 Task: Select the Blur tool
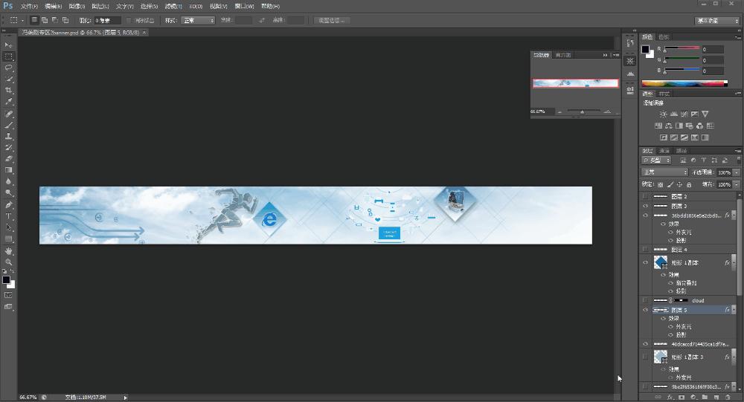click(8, 182)
